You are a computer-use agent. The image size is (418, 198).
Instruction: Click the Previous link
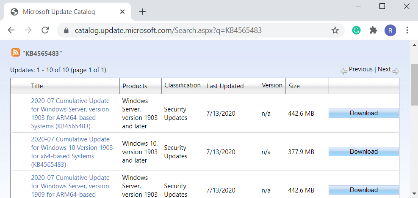coord(361,69)
